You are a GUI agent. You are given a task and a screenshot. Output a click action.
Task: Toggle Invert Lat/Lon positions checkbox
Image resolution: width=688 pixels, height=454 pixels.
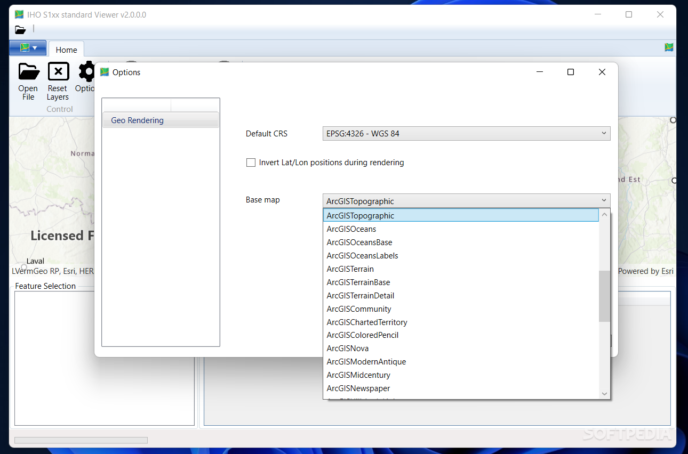coord(251,163)
